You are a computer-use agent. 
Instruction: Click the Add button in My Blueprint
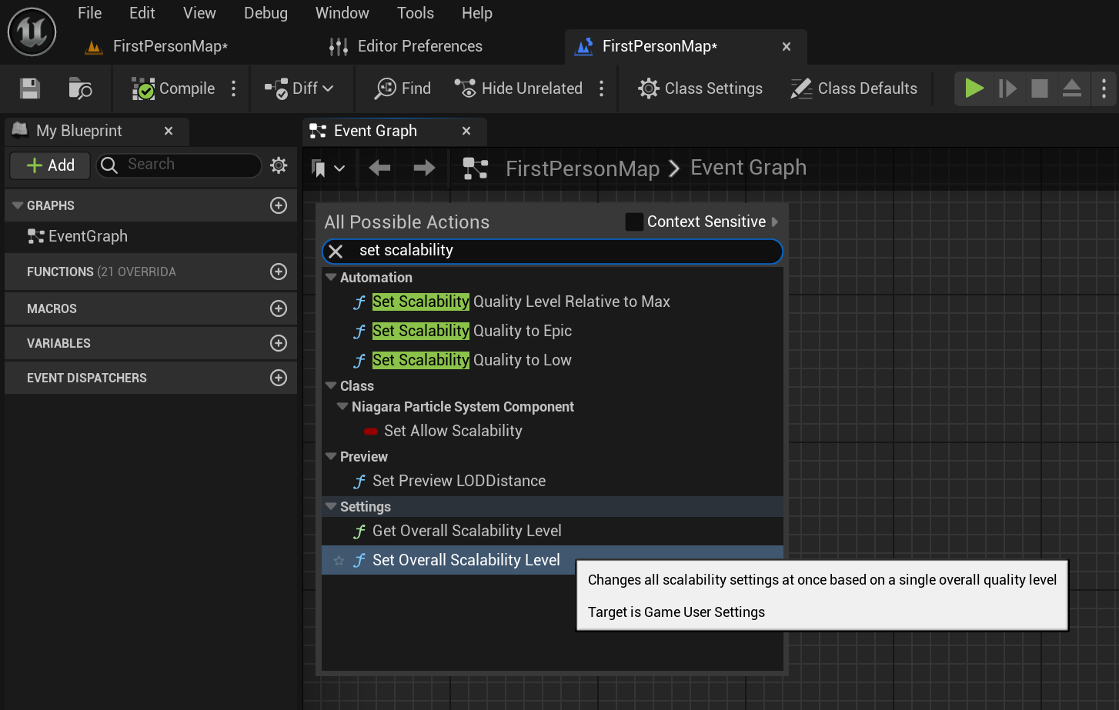click(48, 165)
